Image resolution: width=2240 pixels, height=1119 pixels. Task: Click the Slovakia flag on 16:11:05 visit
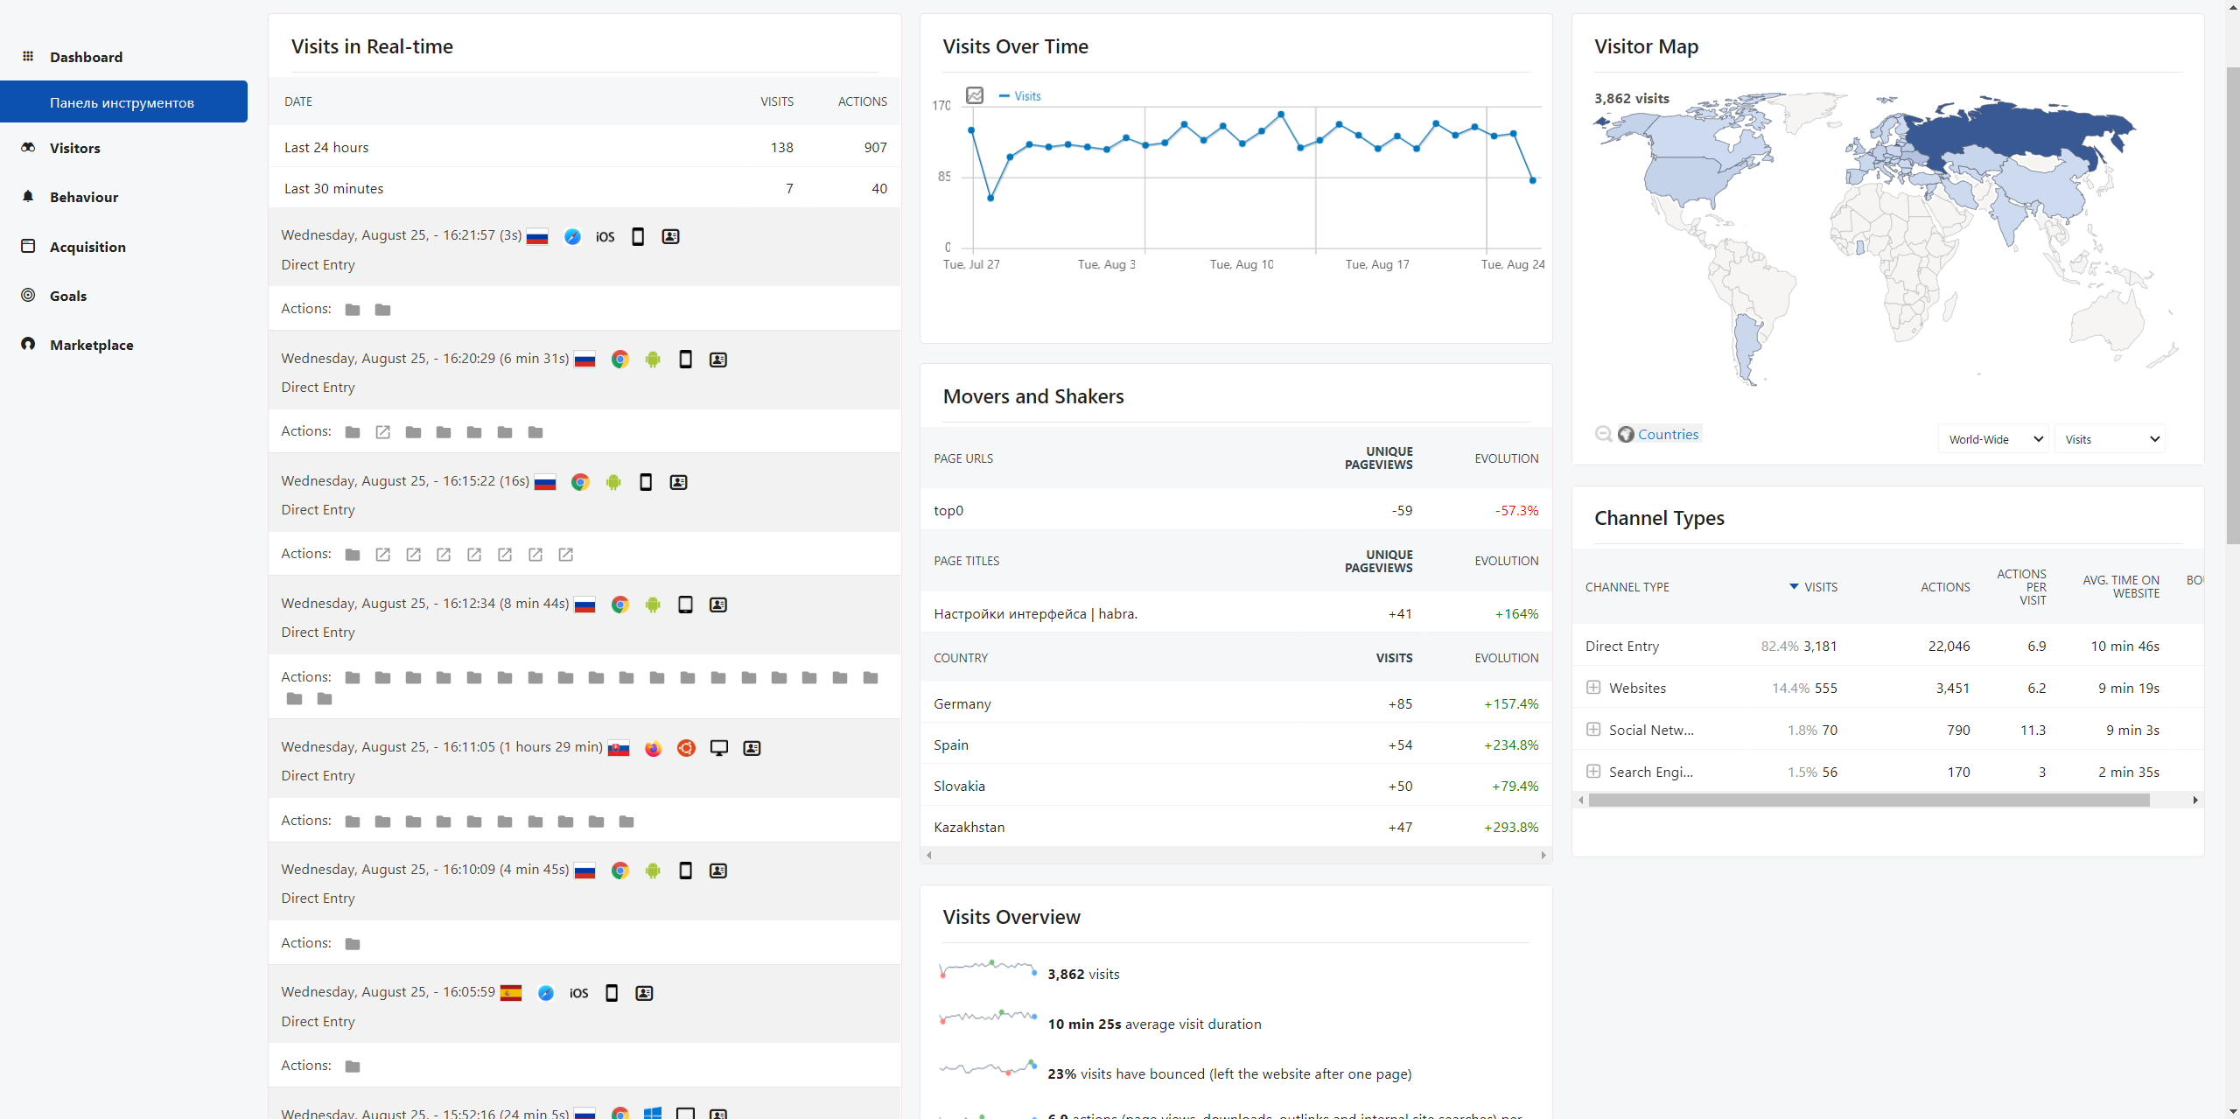pos(619,748)
